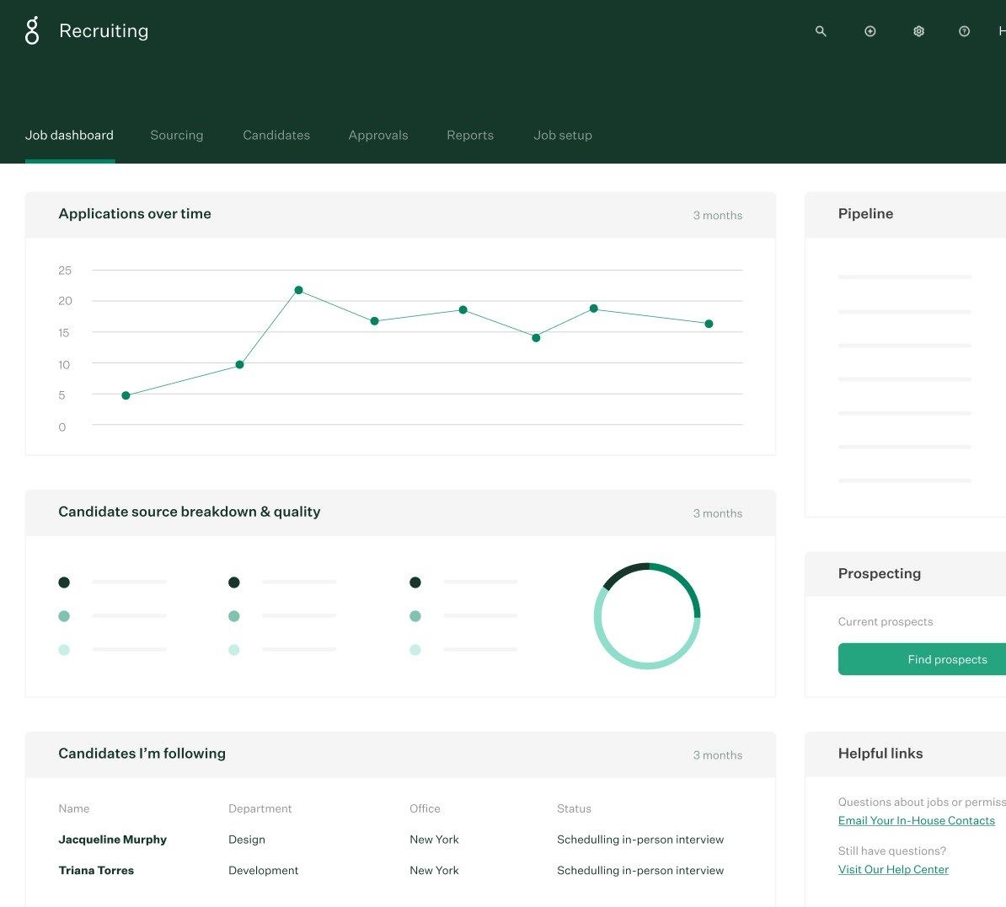Click the donut chart ring
The width and height of the screenshot is (1006, 907).
(x=647, y=616)
